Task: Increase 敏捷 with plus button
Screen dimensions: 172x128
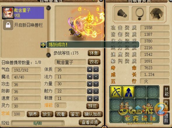Action: pos(90,98)
